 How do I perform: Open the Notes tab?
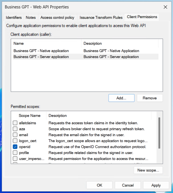coord(31,17)
